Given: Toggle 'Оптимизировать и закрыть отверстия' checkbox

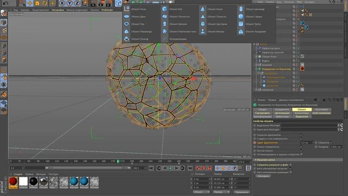Looking at the screenshot, I should 301,154.
